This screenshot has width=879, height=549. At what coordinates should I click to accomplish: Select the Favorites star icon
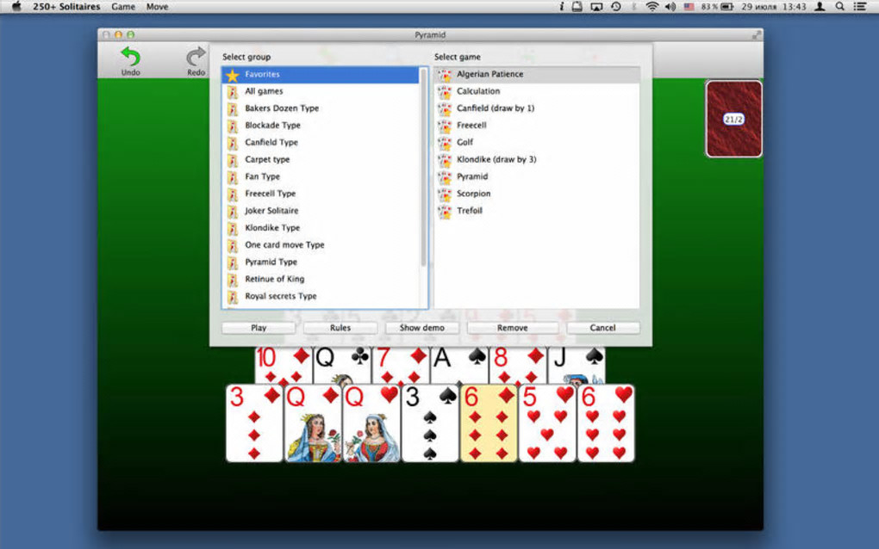(x=233, y=74)
